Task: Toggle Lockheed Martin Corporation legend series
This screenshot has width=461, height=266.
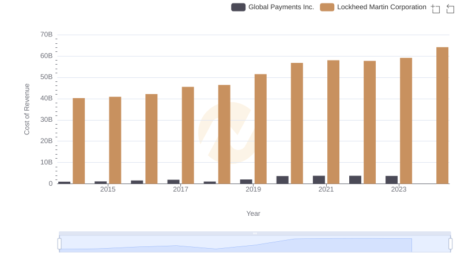Action: point(373,7)
